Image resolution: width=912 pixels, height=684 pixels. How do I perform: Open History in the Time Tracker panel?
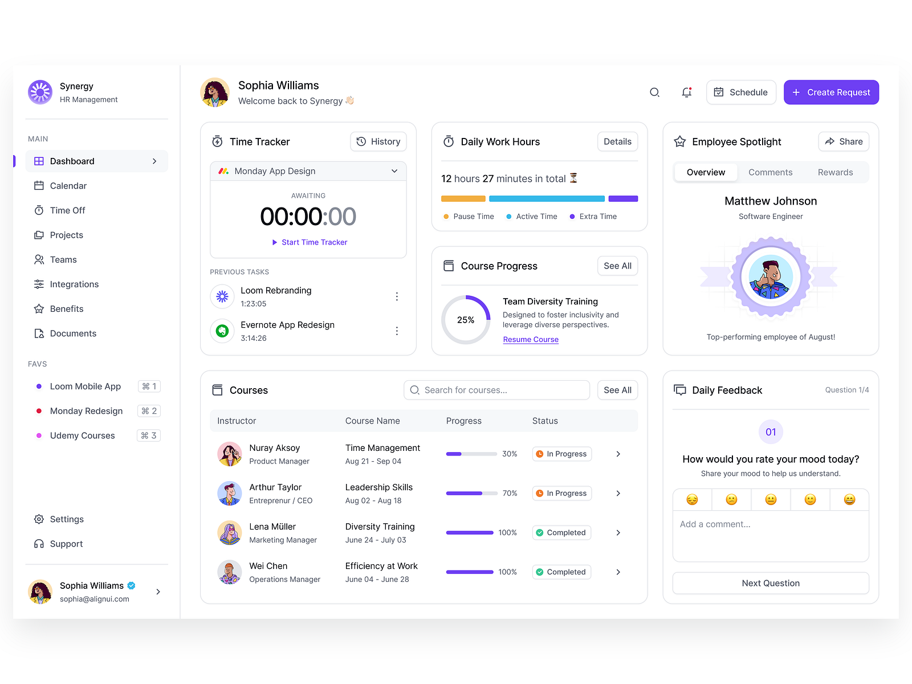point(378,141)
